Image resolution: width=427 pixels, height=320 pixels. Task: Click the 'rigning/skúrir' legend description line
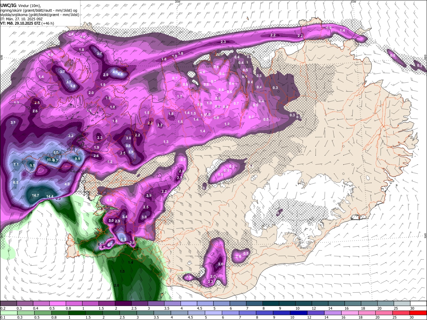coord(39,10)
